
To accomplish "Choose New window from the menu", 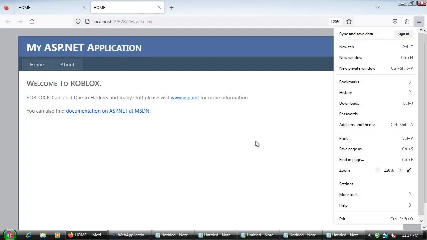I will tap(376, 58).
